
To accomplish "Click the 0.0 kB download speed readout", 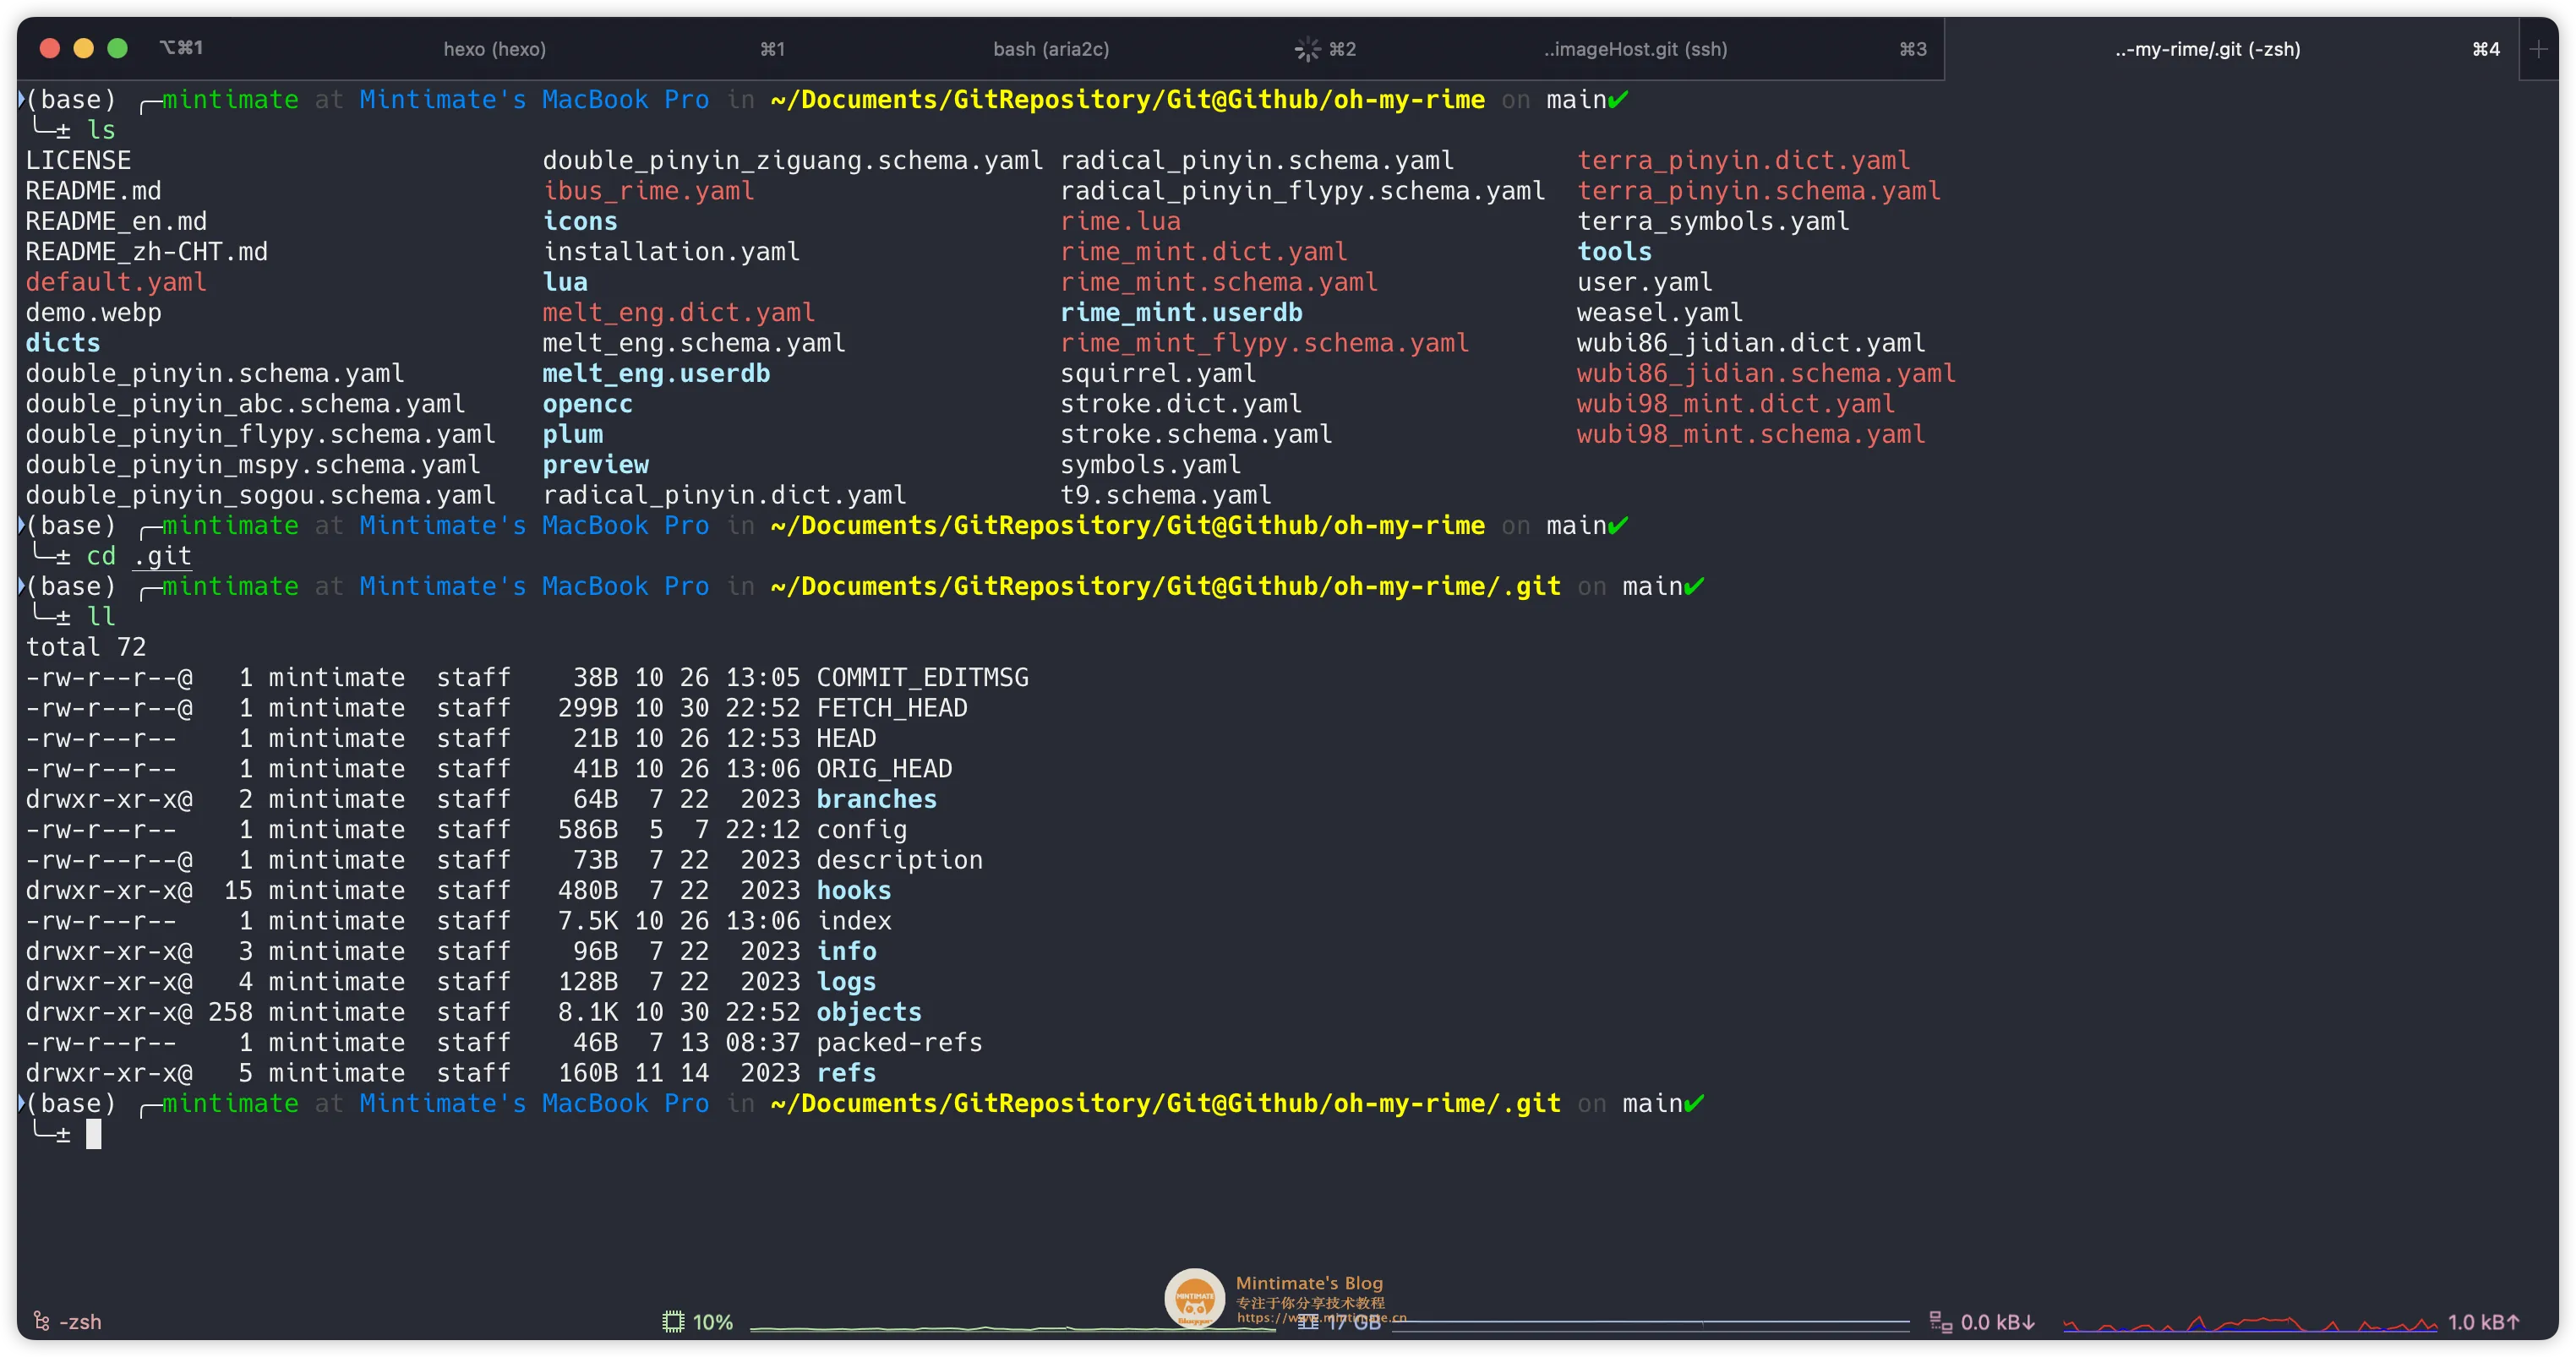I will click(1998, 1322).
